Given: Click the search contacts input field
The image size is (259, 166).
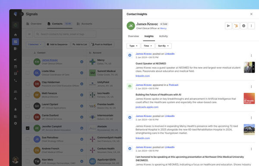Looking at the screenshot, I should pyautogui.click(x=65, y=34).
